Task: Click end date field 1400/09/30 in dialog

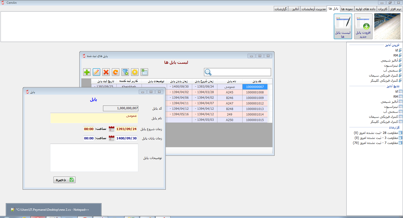Action: 126,138
